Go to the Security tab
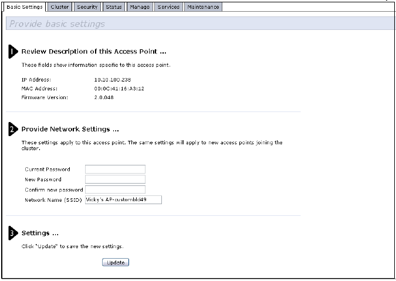The height and width of the screenshot is (281, 396). [87, 7]
